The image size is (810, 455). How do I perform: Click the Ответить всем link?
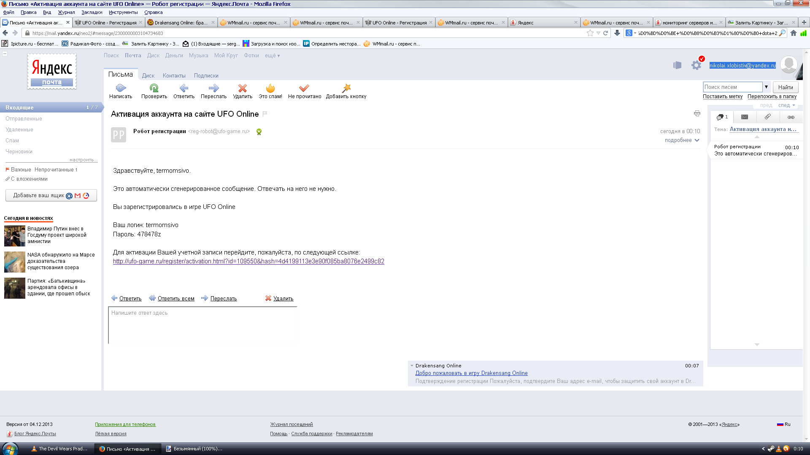click(x=176, y=299)
